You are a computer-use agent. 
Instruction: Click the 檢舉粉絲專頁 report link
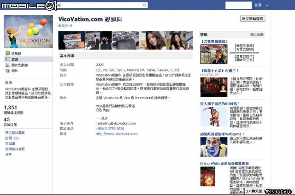(x=15, y=149)
